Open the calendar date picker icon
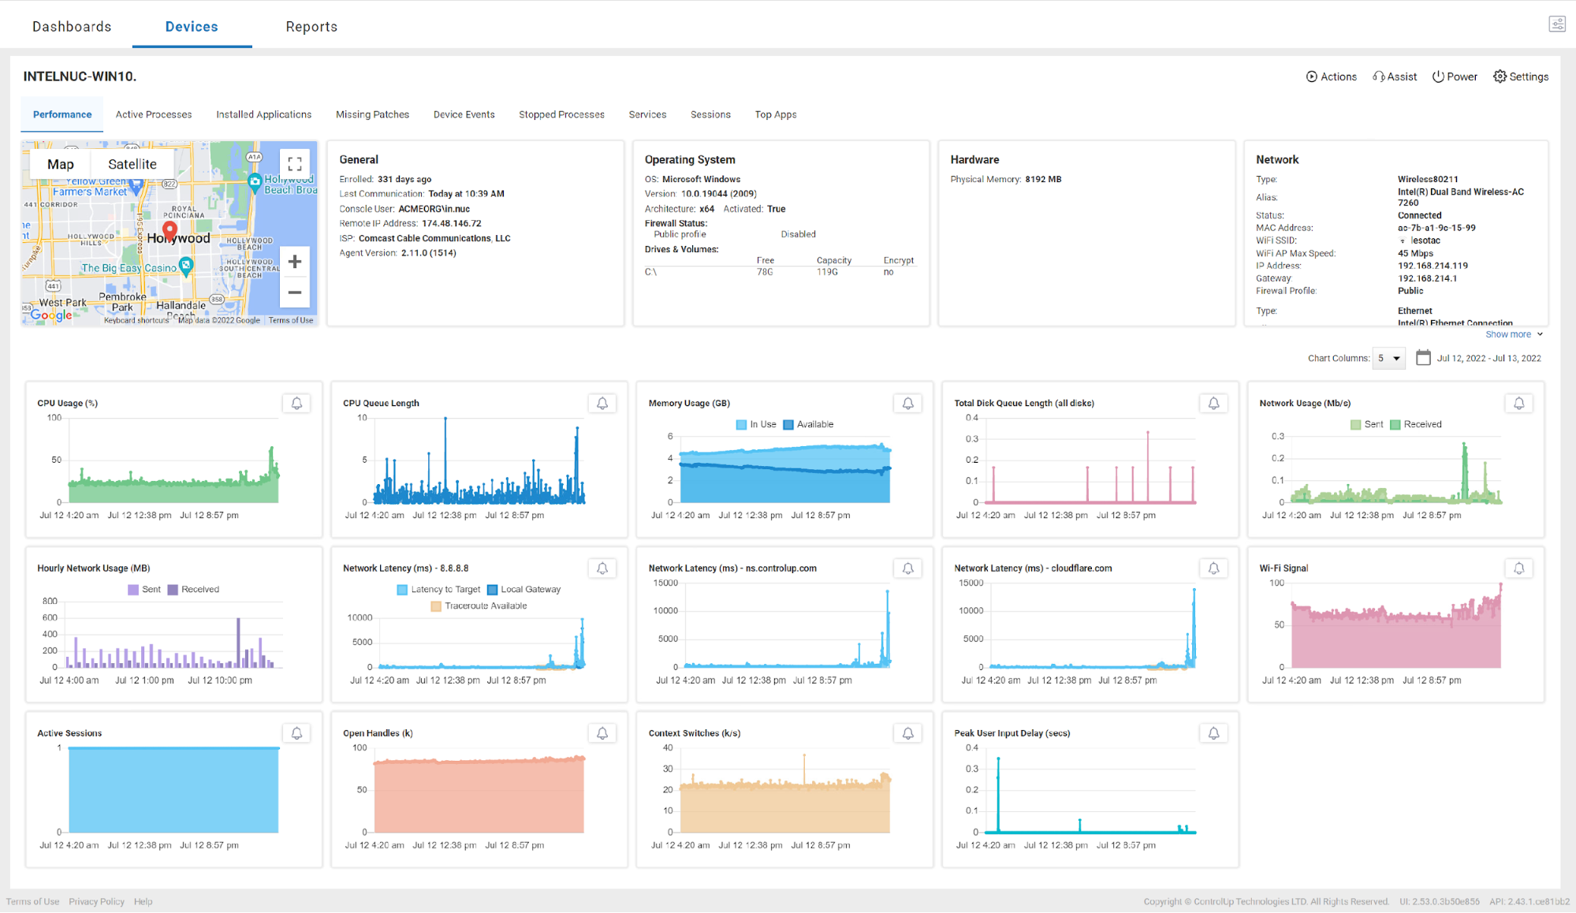Viewport: 1576px width, 913px height. (x=1423, y=357)
